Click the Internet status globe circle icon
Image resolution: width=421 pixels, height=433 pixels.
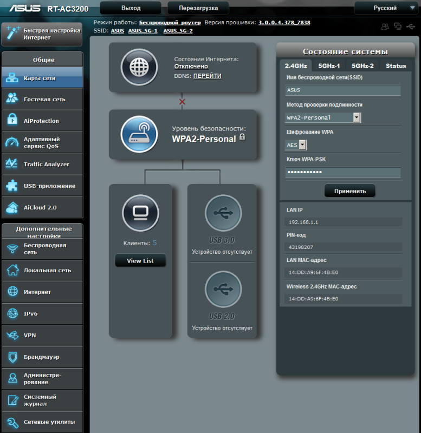point(139,67)
